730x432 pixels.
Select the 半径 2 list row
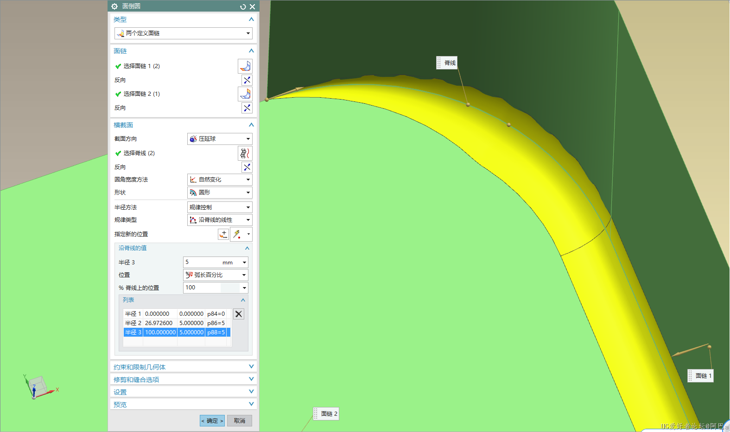tap(177, 323)
